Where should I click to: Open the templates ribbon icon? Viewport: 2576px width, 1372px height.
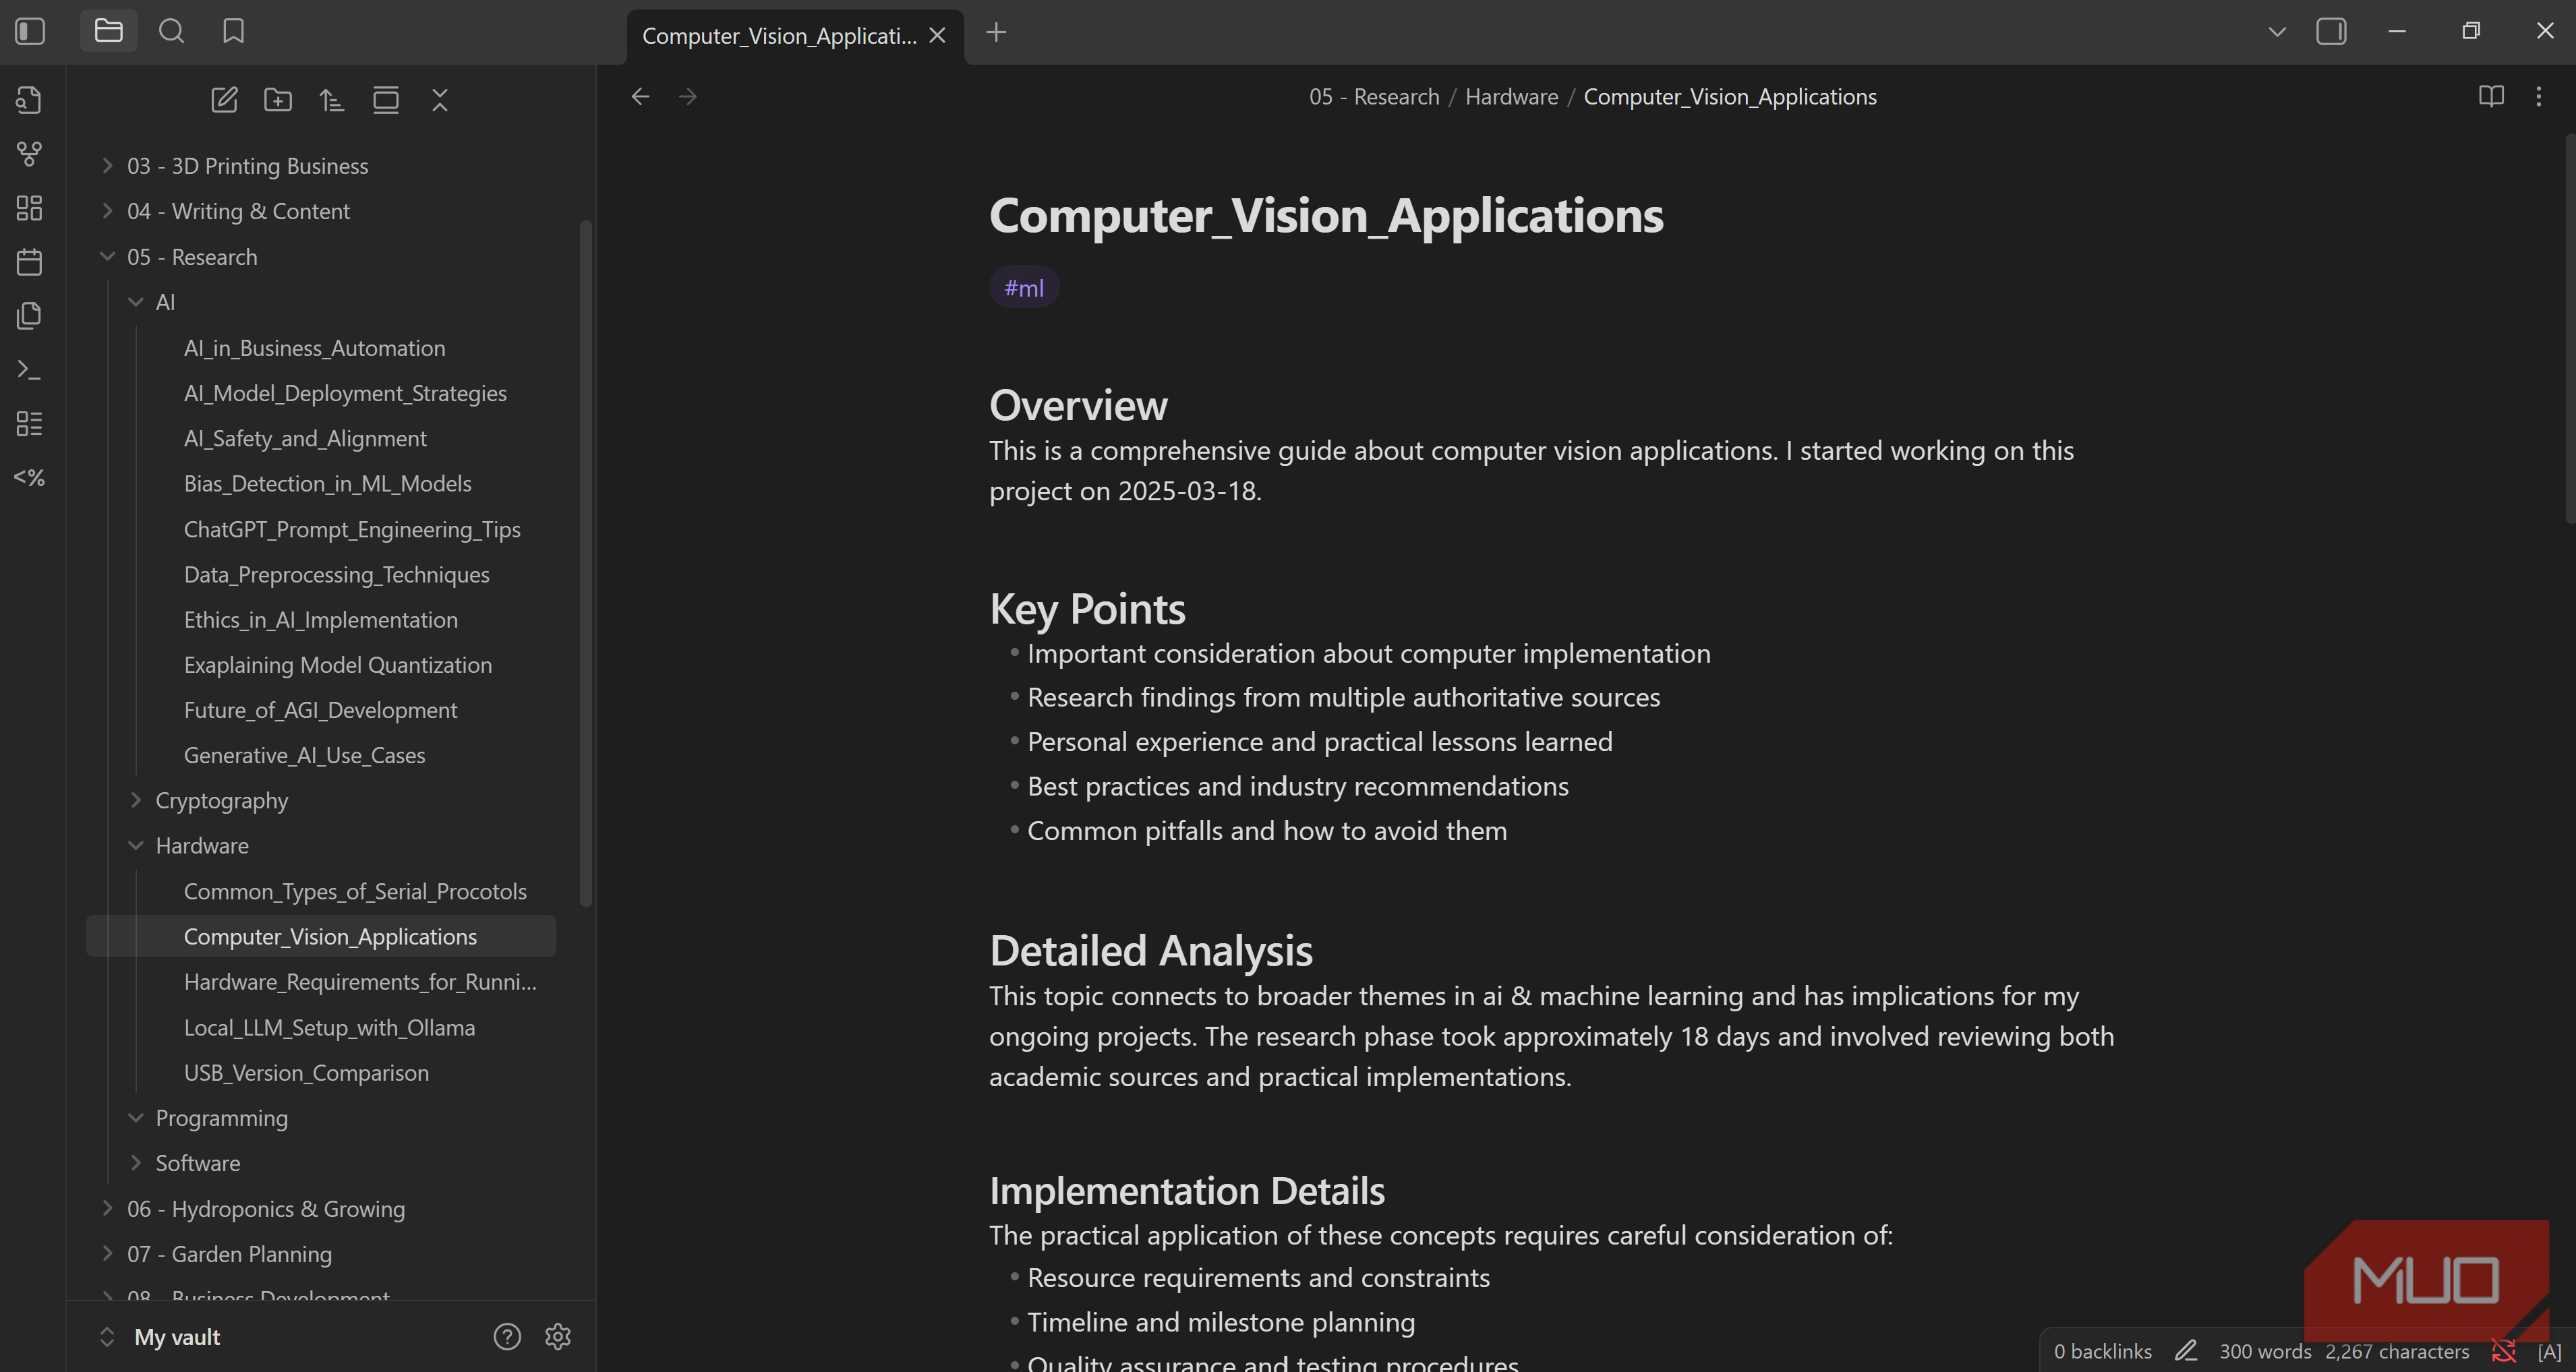[29, 316]
